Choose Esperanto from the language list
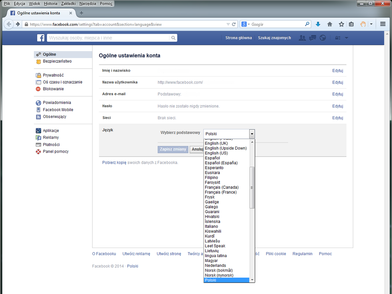 pyautogui.click(x=227, y=168)
